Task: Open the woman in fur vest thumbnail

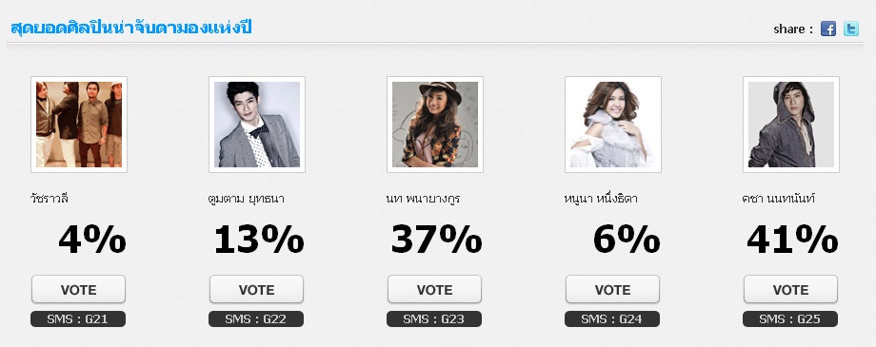Action: point(613,125)
